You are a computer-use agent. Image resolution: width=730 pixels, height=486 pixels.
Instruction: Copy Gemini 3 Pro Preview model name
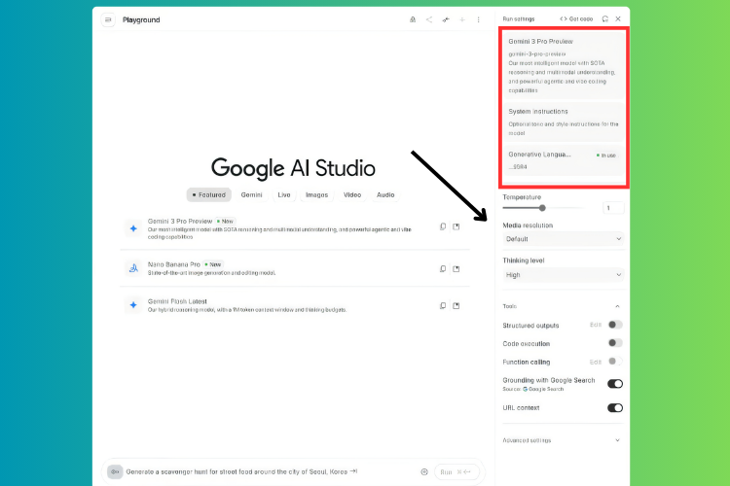(443, 226)
